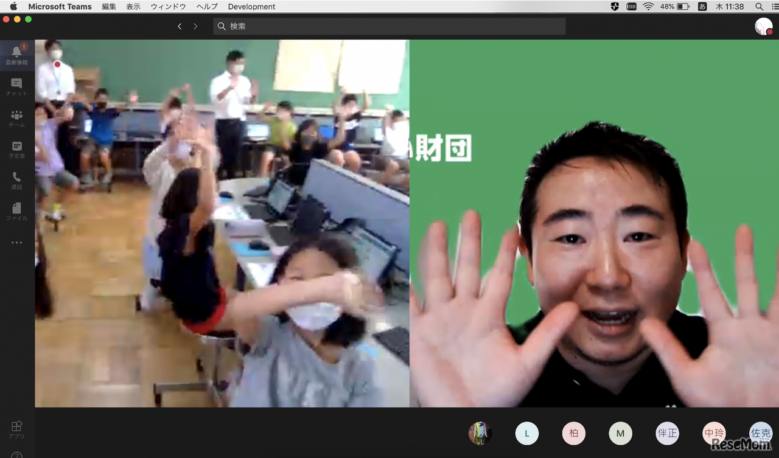Viewport: 779px width, 458px height.
Task: Open the 48% battery status menu
Action: point(675,7)
